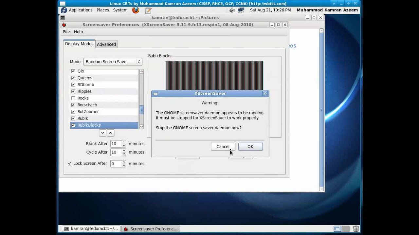
Task: Open the System menu
Action: 120,10
